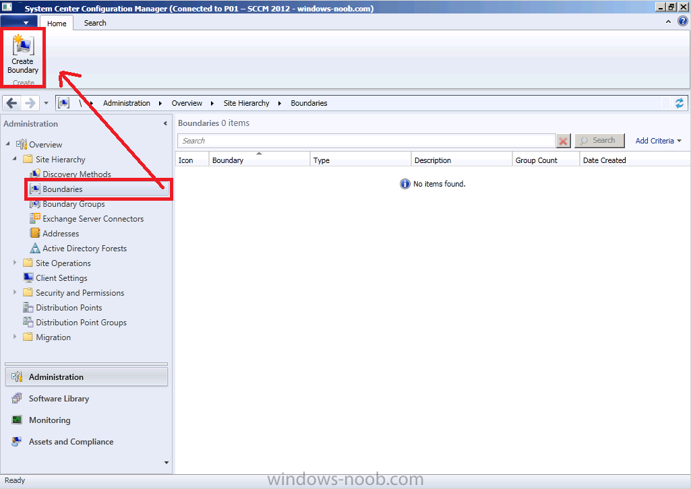The height and width of the screenshot is (489, 691).
Task: Open the Boundary Groups node
Action: point(73,204)
